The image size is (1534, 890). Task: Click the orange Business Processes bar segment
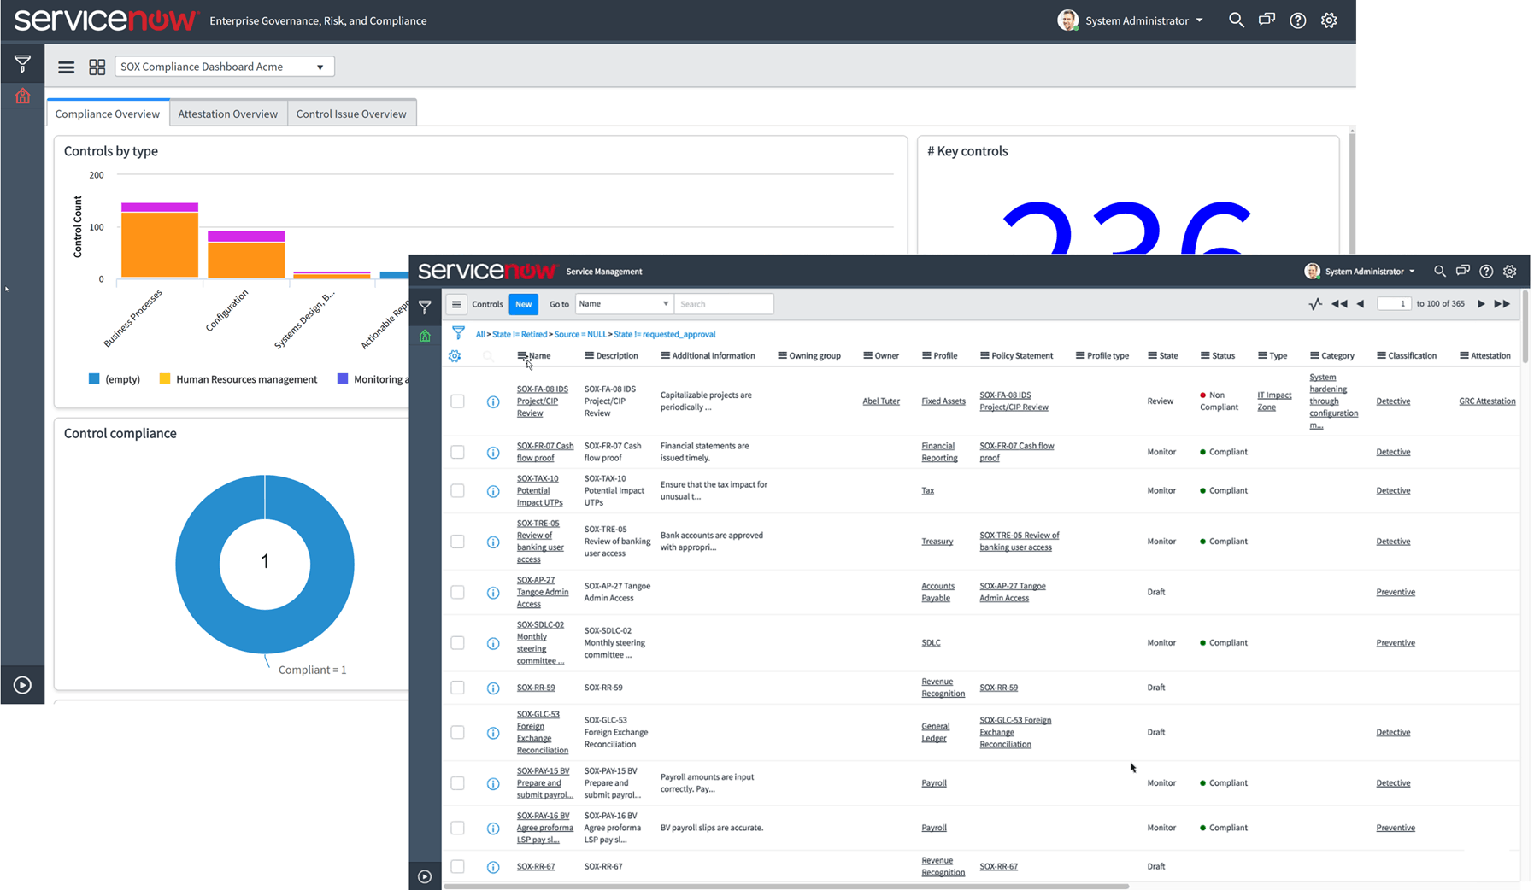coord(160,244)
